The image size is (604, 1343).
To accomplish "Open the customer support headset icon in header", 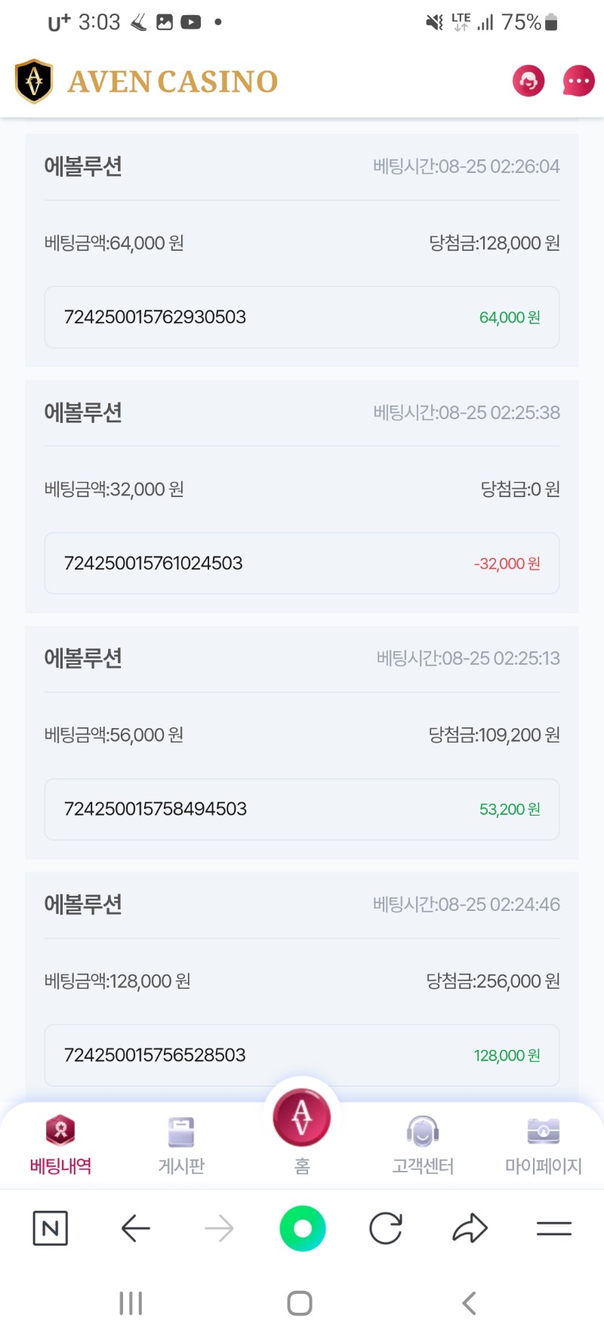I will [528, 81].
